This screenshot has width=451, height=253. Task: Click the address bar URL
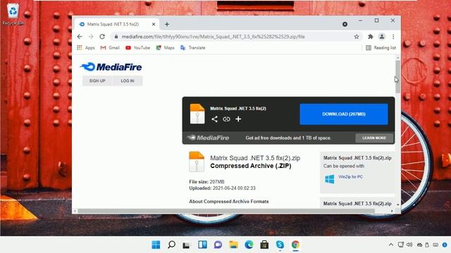[213, 37]
